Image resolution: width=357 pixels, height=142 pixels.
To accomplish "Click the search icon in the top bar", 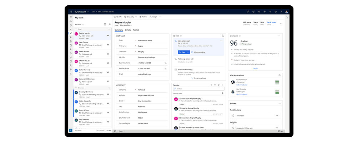I will (248, 12).
